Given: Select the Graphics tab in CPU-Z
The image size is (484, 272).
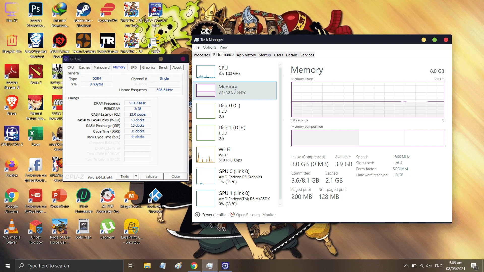Looking at the screenshot, I should pyautogui.click(x=148, y=67).
